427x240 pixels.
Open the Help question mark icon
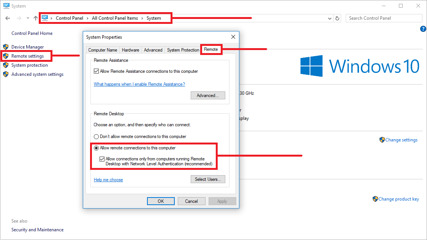(x=423, y=29)
